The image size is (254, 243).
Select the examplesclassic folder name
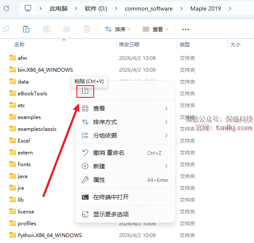[x=37, y=129]
